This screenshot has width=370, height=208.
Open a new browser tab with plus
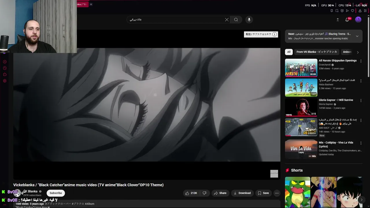[x=91, y=4]
